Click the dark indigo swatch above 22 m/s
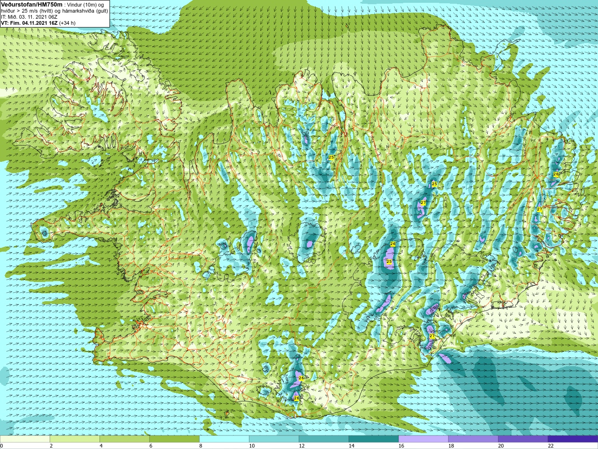598x449 pixels. pyautogui.click(x=573, y=439)
